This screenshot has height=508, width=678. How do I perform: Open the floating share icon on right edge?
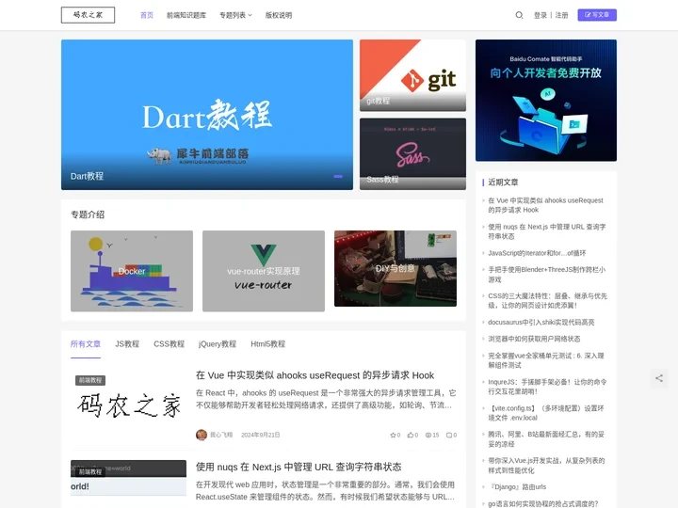point(659,378)
